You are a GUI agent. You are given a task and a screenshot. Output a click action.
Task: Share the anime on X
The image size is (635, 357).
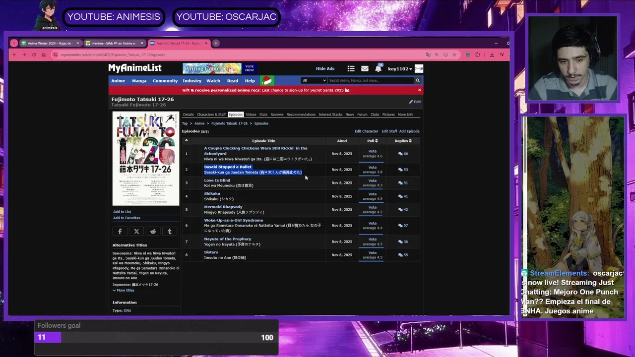136,231
